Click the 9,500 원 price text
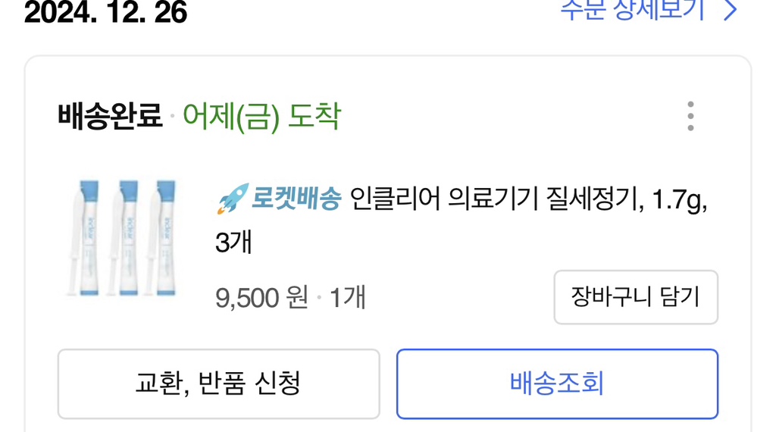Screen dimensions: 776x432 click(x=261, y=298)
